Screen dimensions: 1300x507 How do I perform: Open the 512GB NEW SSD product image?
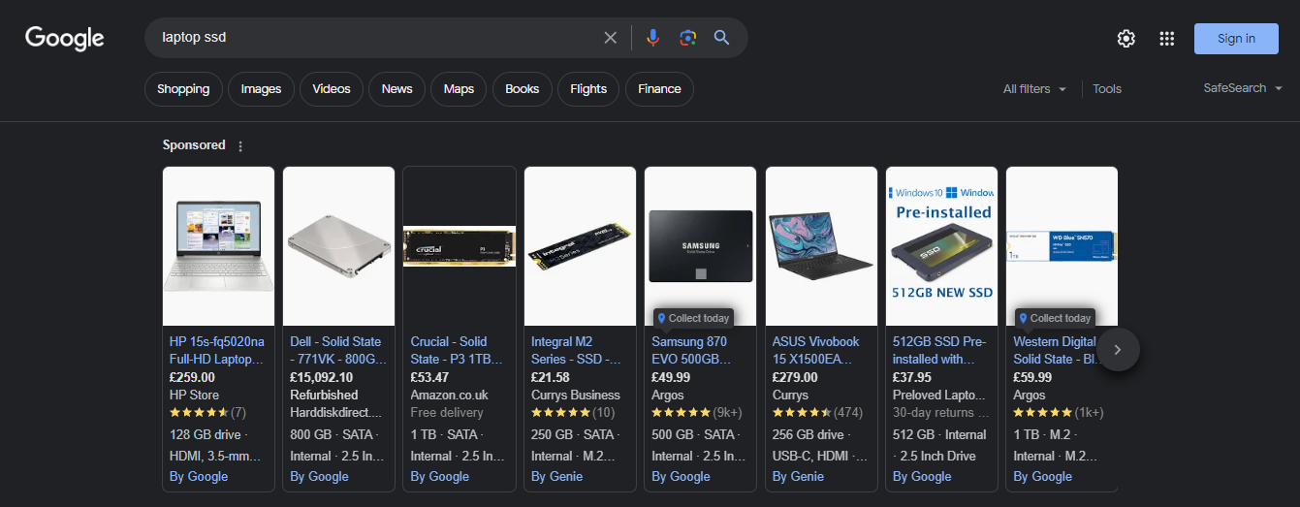click(x=941, y=246)
